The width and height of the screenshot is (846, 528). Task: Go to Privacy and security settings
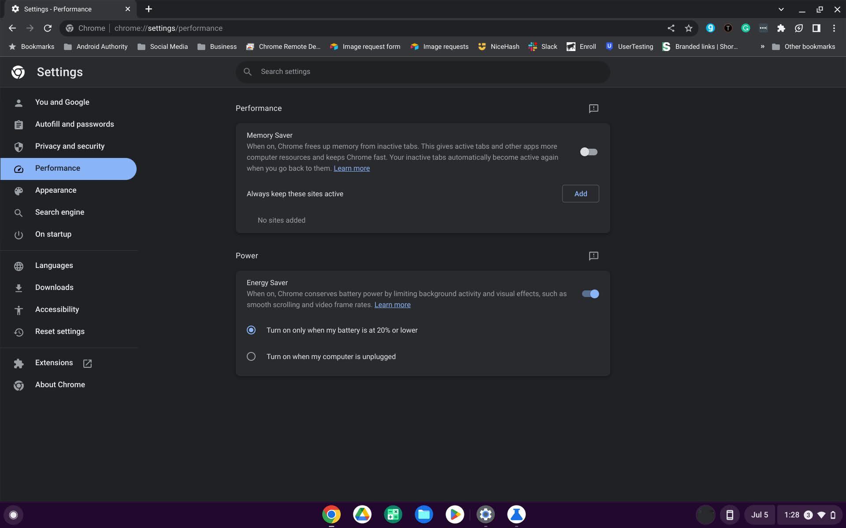[x=70, y=146]
